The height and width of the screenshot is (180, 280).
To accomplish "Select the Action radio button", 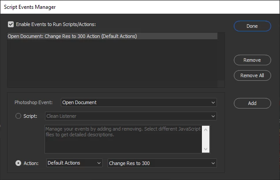I will [x=18, y=163].
